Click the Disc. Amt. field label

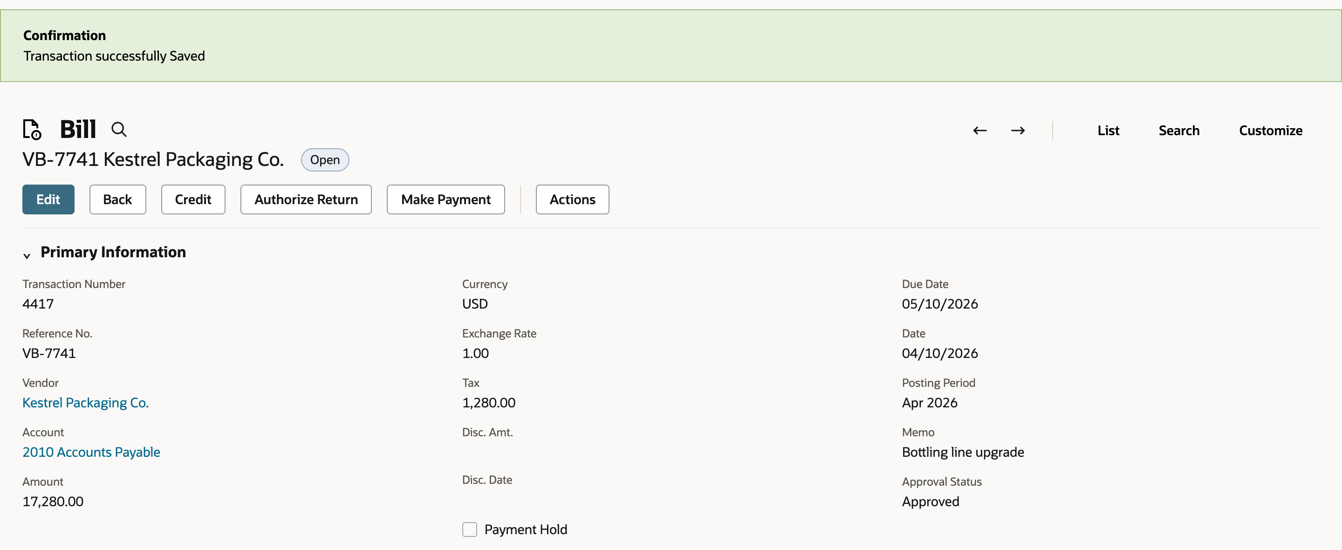pos(487,432)
